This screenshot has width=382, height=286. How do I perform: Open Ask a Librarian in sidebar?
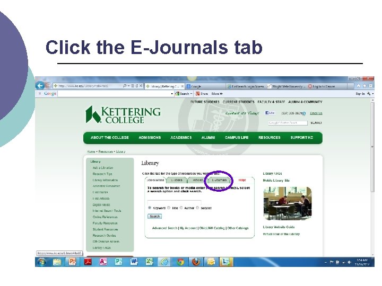(x=103, y=168)
